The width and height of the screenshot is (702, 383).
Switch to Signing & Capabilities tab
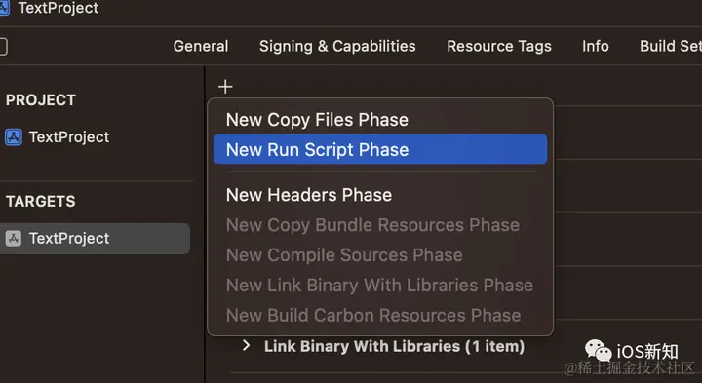337,46
